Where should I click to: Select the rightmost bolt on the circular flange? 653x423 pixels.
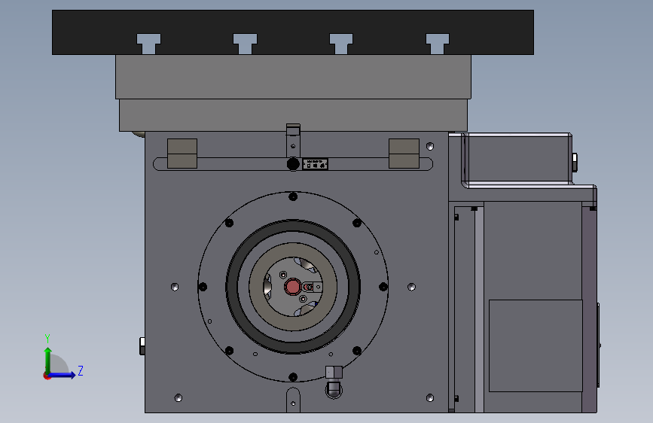[x=383, y=287]
